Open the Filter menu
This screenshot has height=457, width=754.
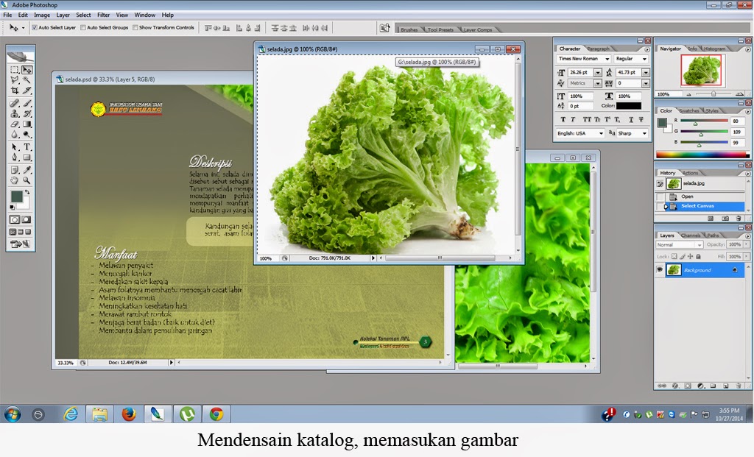(x=103, y=15)
